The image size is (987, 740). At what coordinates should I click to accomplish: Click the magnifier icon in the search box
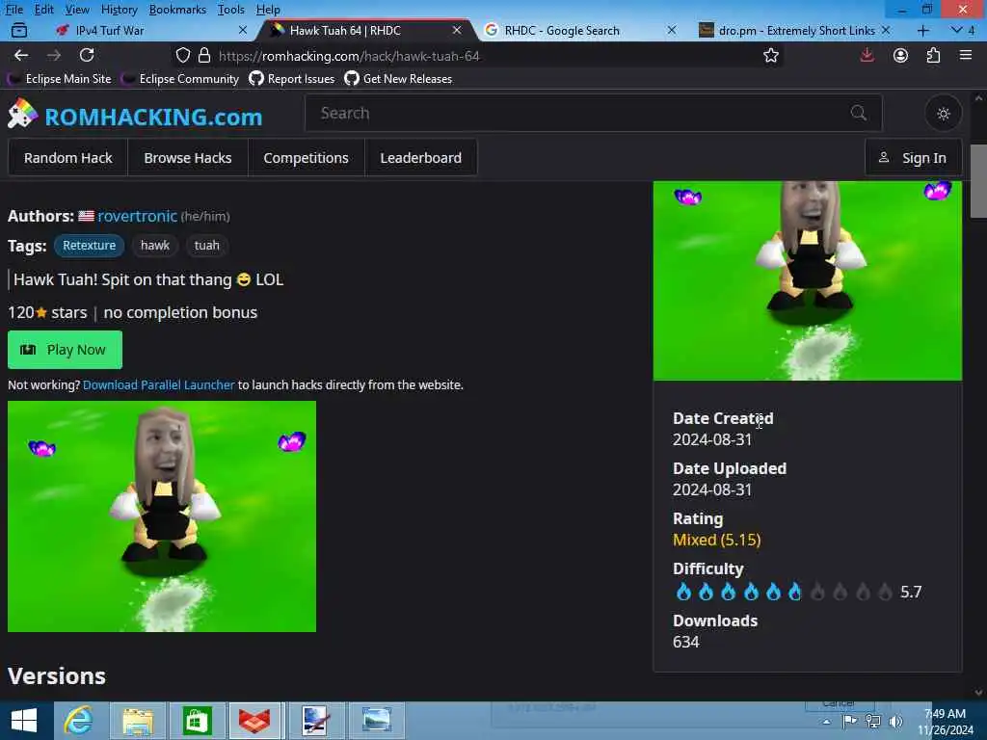pos(858,114)
